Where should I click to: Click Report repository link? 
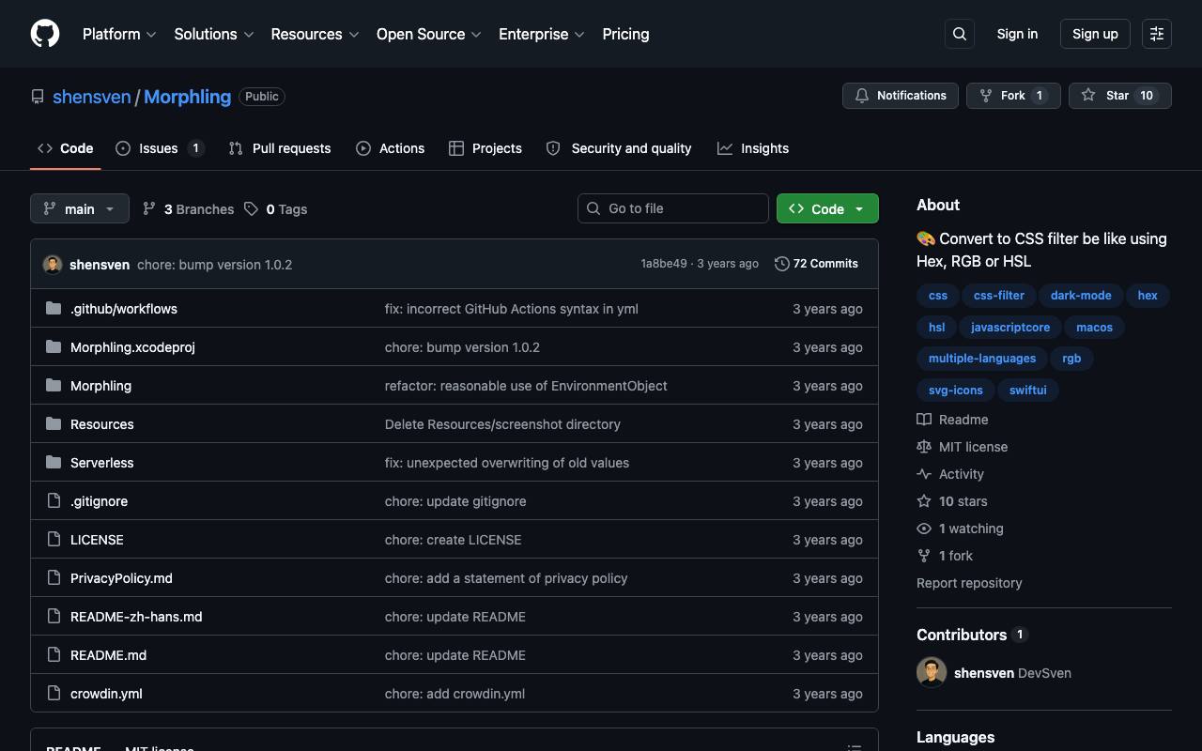tap(969, 583)
